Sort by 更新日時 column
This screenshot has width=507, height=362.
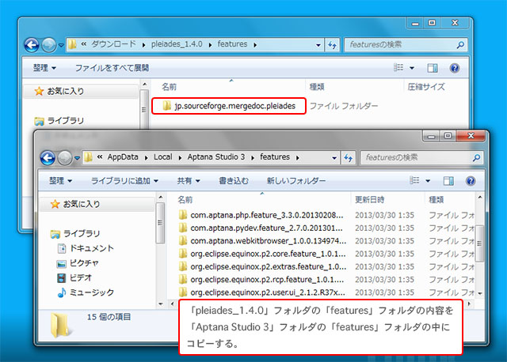(370, 200)
